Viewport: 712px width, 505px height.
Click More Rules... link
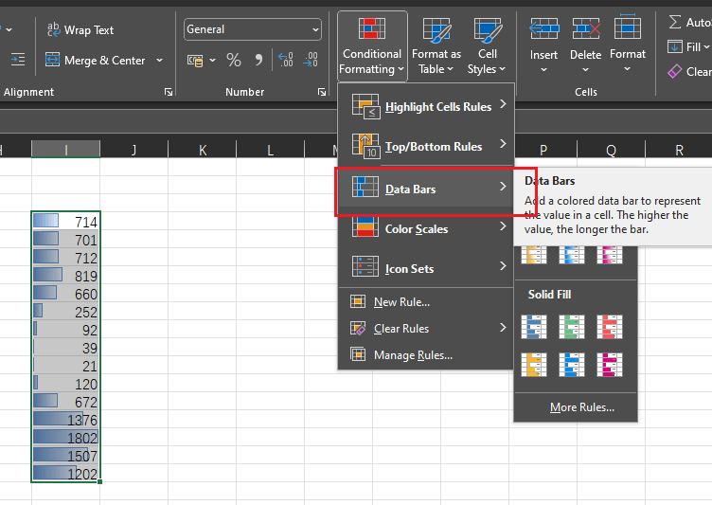coord(581,407)
